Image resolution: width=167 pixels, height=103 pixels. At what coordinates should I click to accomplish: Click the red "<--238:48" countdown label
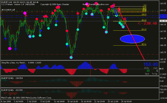[x=147, y=23]
